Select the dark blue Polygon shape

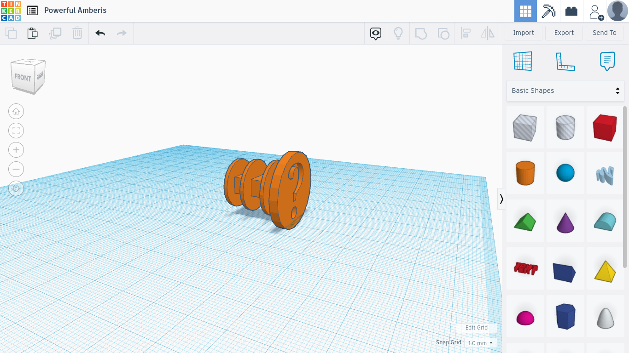click(x=565, y=317)
